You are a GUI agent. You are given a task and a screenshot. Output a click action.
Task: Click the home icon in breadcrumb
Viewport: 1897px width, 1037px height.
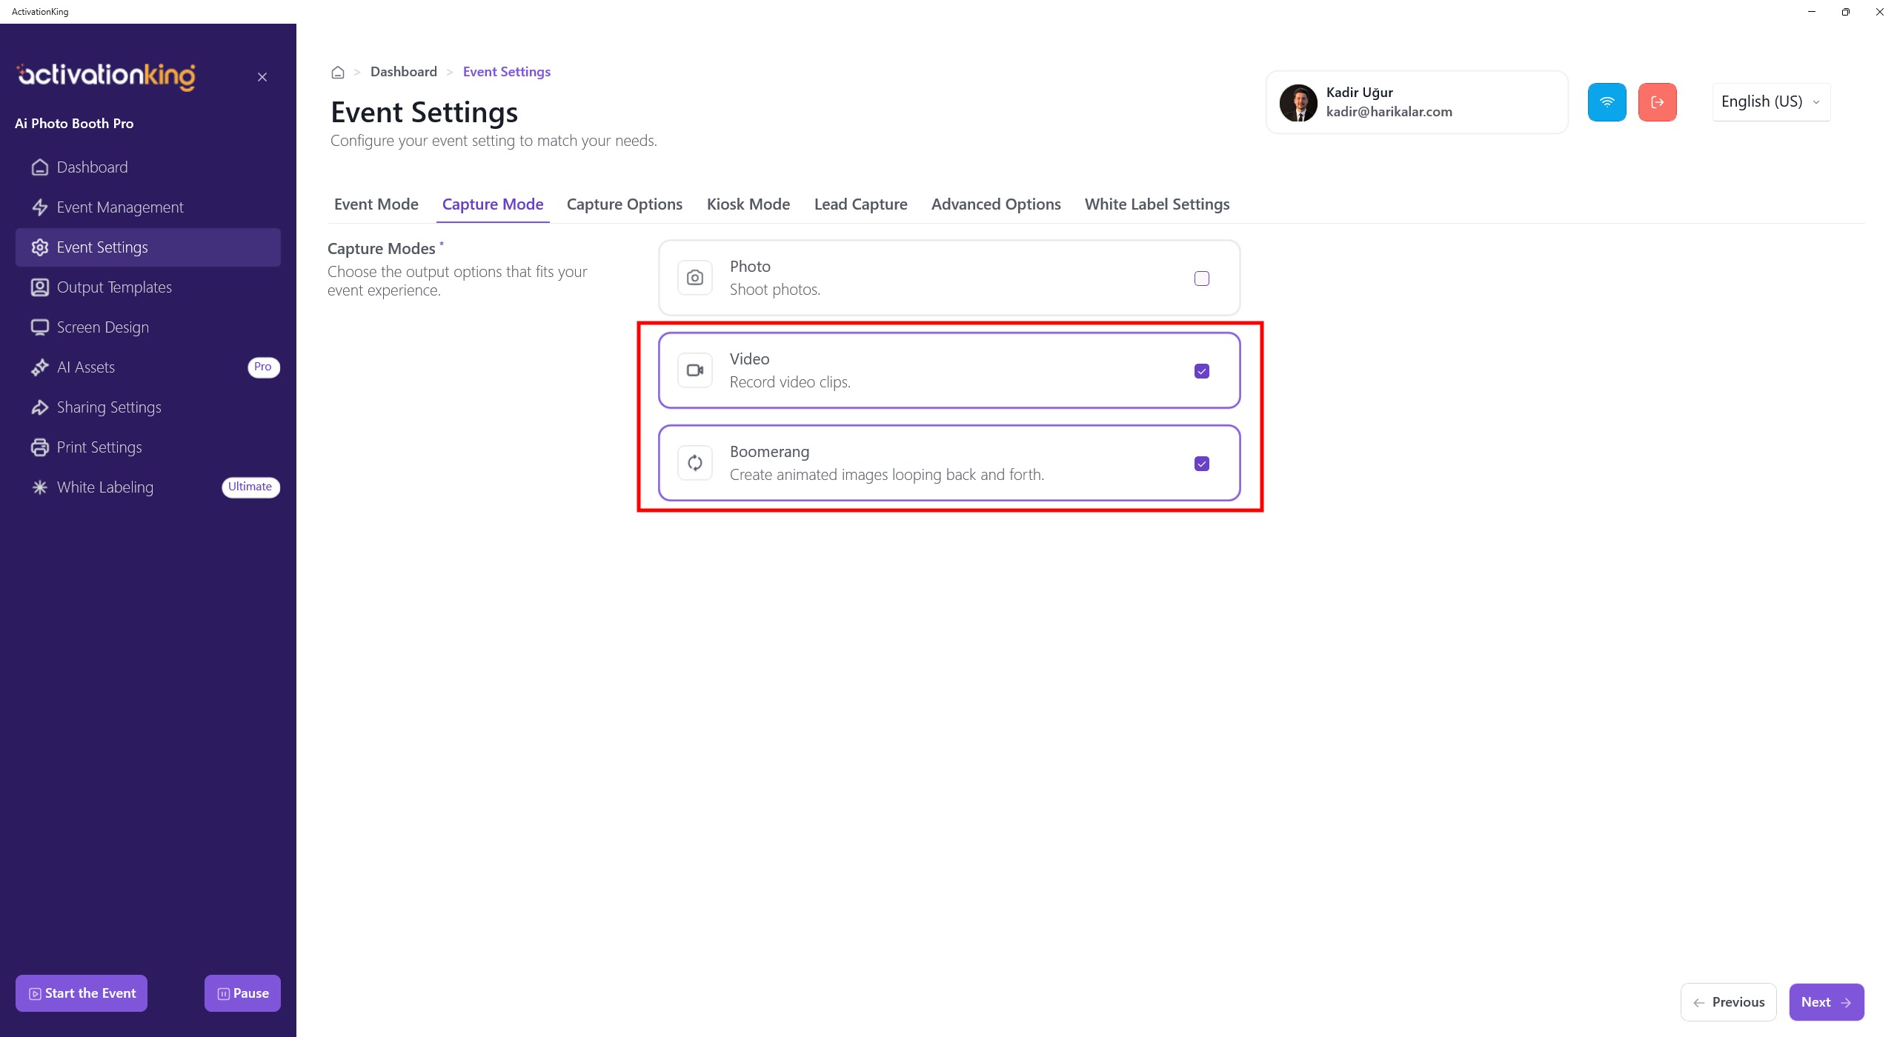[x=338, y=73]
